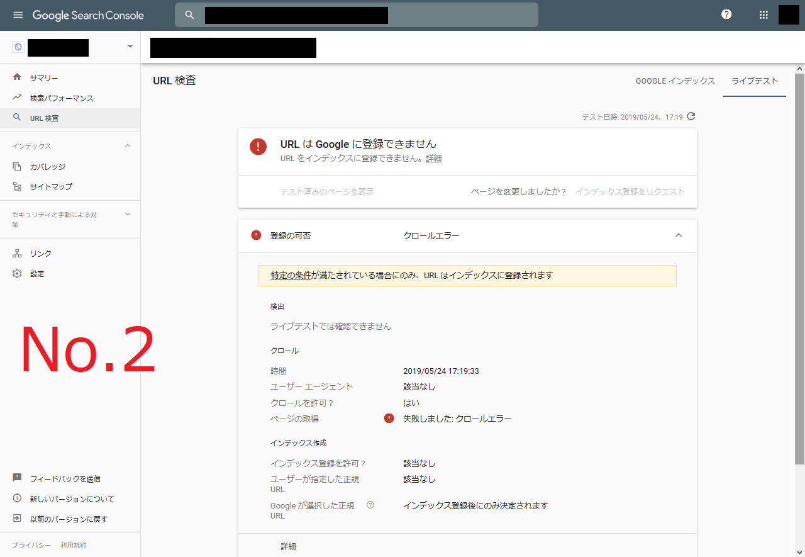The height and width of the screenshot is (557, 805).
Task: Click the 詳細 link in error message
Action: (x=434, y=159)
